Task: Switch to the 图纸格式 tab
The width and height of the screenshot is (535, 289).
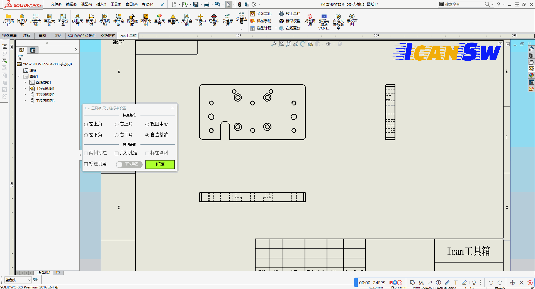Action: [x=108, y=36]
